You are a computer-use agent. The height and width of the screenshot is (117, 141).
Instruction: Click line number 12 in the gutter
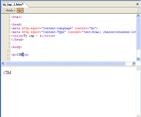click(x=8, y=58)
